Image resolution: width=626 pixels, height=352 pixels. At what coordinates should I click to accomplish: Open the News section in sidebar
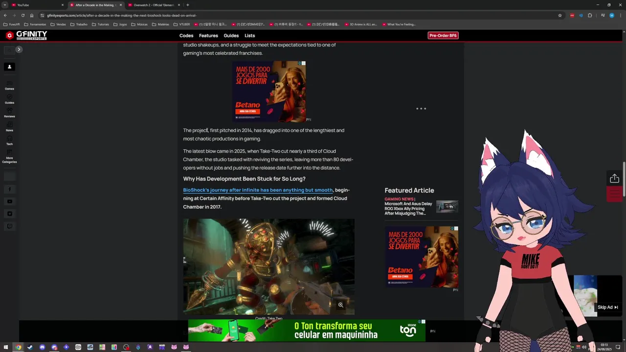pos(9,127)
